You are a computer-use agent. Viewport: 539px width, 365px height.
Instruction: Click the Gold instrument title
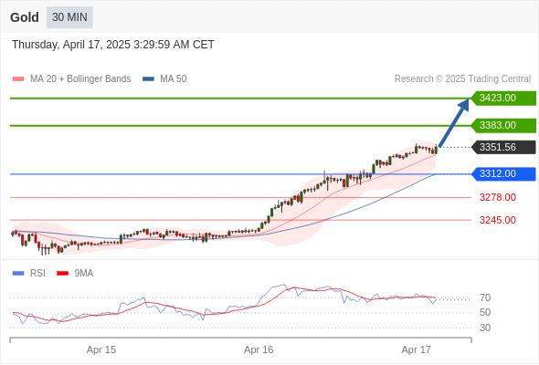tap(25, 17)
